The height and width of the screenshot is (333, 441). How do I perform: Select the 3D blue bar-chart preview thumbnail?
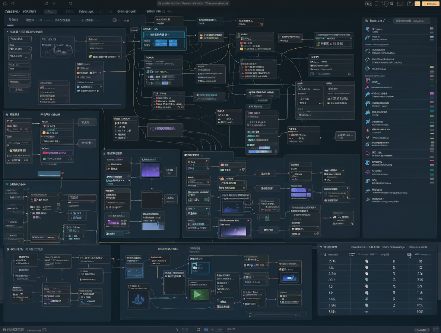coord(138,299)
